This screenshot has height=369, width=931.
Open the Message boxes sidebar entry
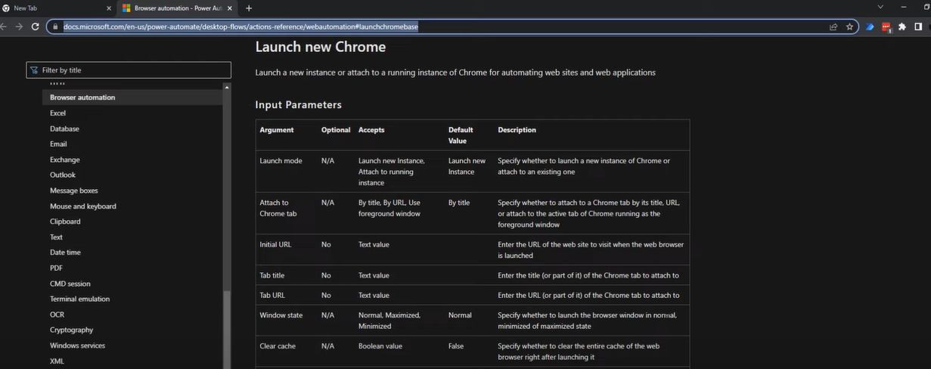click(74, 191)
